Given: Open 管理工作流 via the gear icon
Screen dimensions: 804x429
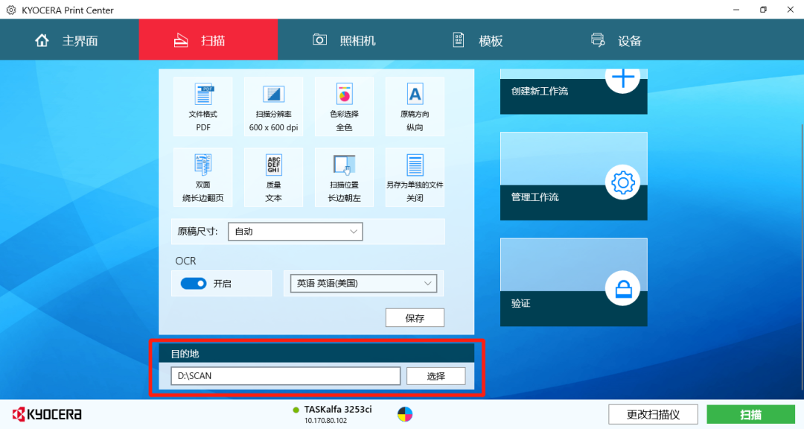Looking at the screenshot, I should click(x=622, y=182).
